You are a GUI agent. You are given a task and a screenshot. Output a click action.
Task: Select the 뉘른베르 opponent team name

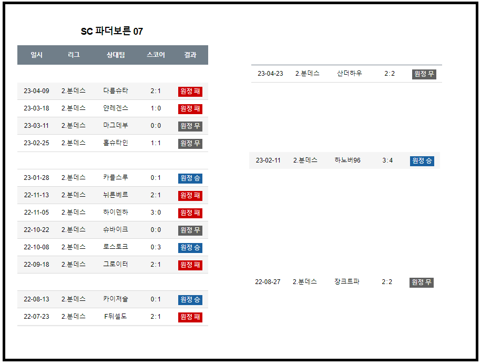coord(116,195)
